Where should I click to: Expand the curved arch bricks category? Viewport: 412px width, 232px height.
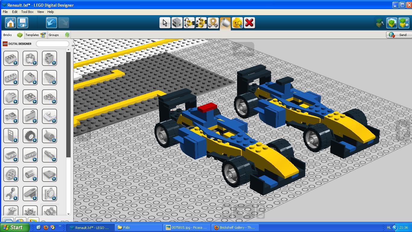11,97
